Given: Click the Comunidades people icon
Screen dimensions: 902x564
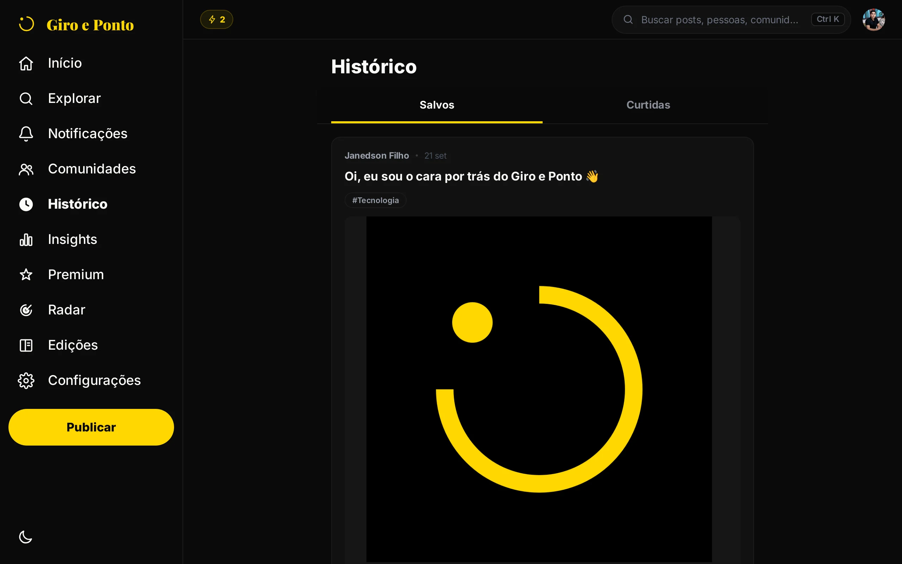Looking at the screenshot, I should click(26, 169).
